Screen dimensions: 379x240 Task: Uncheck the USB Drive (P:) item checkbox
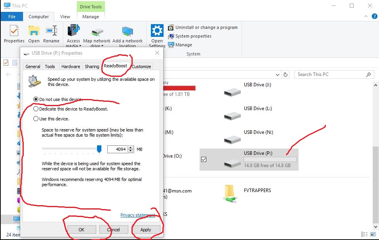point(204,159)
